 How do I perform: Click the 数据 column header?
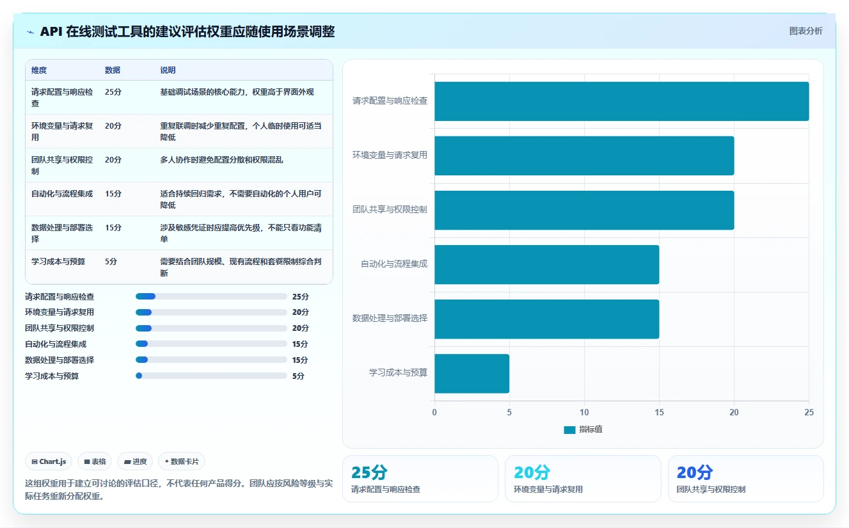[113, 70]
